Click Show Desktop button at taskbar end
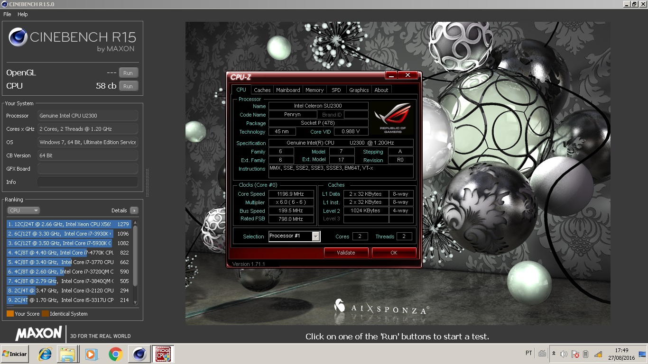648x364 pixels. point(642,354)
